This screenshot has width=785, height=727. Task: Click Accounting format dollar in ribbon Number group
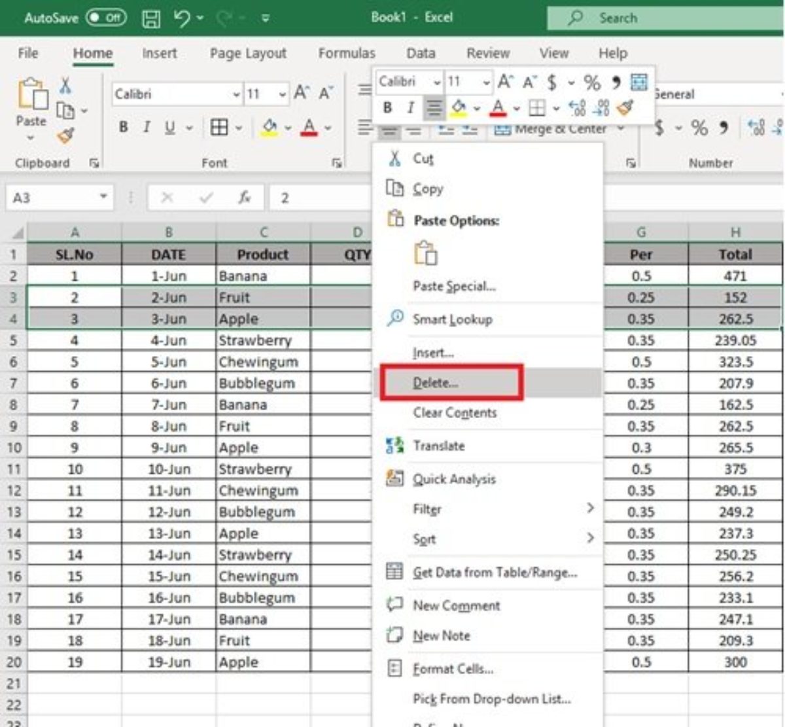[659, 127]
